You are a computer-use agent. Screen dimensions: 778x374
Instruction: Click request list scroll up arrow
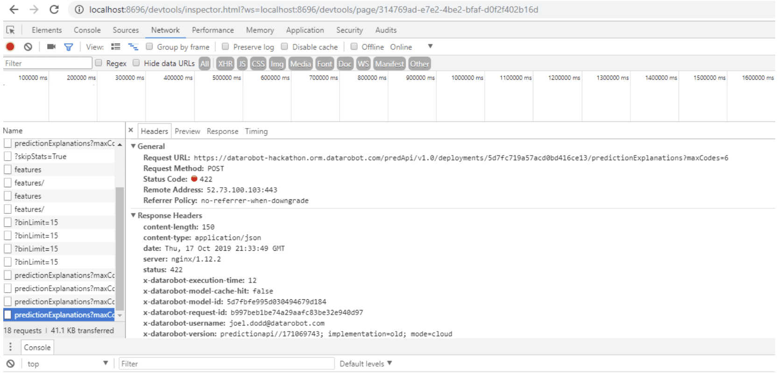[120, 144]
